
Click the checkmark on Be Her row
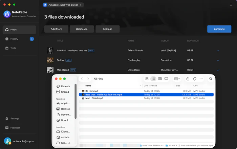pos(218,60)
